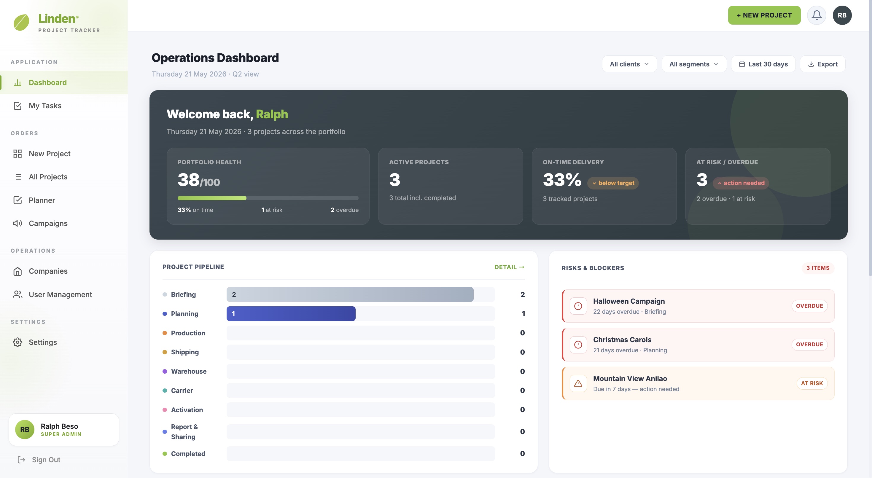
Task: Click the Warehouse pipeline stage label
Action: click(189, 371)
